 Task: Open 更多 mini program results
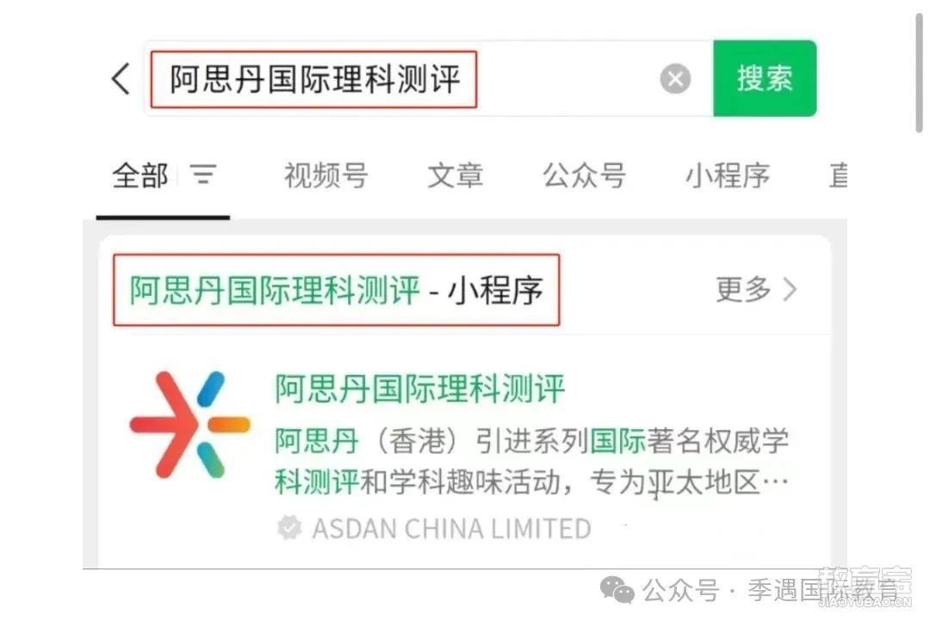tap(743, 289)
